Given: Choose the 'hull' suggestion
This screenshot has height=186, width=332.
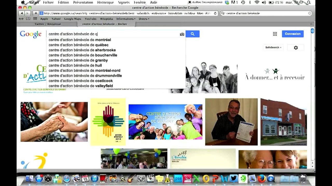Looking at the screenshot, I should pyautogui.click(x=116, y=65).
